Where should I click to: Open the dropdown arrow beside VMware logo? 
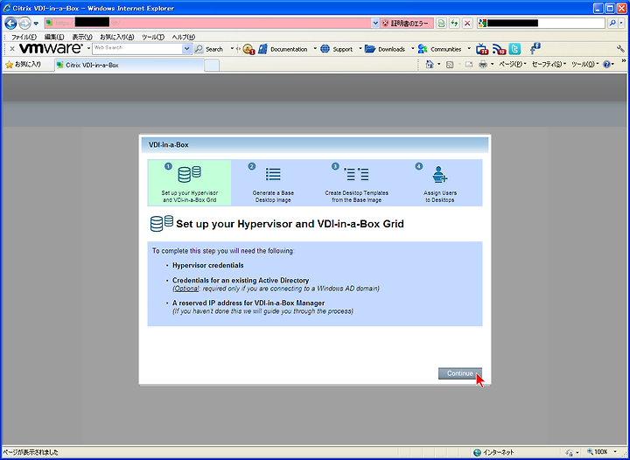(88, 49)
